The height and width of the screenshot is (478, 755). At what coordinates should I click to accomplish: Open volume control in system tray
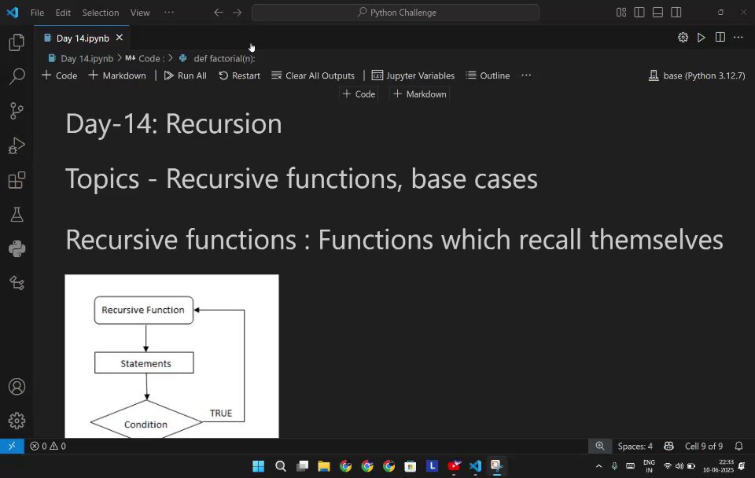679,466
